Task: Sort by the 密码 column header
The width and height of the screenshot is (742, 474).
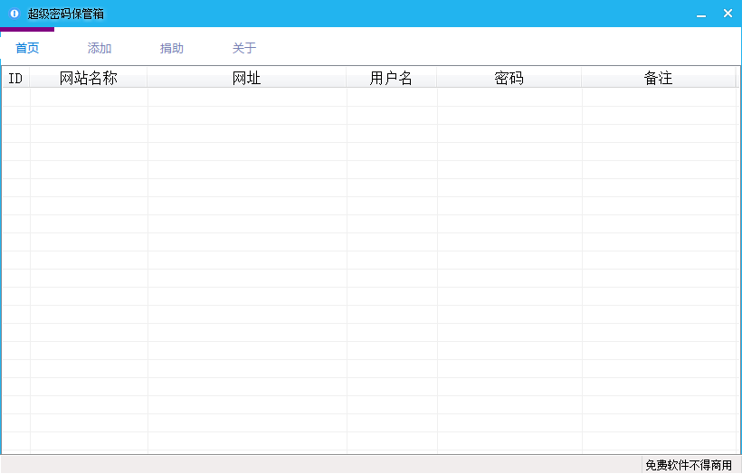Action: point(509,78)
